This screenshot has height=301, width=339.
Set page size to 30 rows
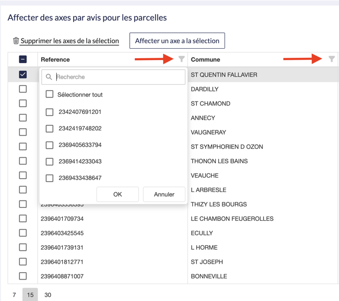(48, 295)
